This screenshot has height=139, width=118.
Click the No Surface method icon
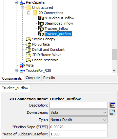(29, 44)
